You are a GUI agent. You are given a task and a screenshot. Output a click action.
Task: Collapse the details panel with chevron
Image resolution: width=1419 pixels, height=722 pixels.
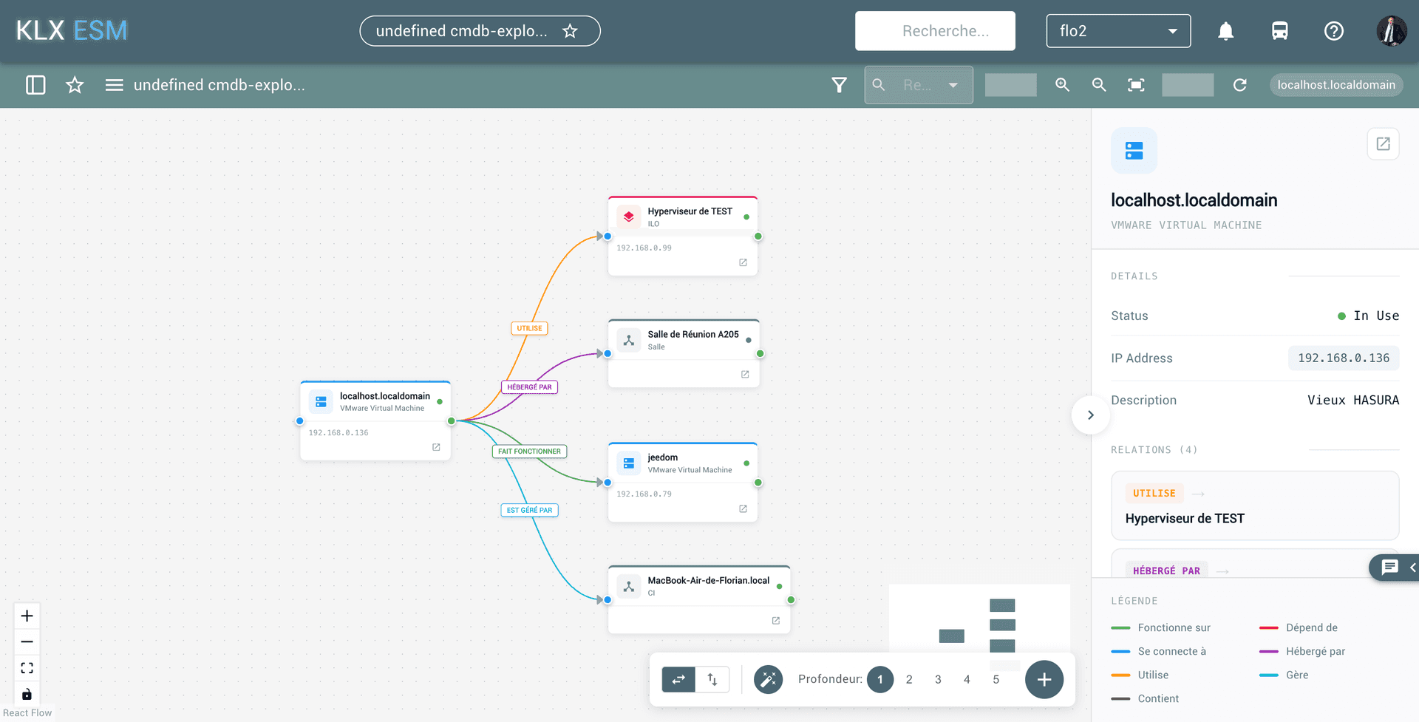(x=1090, y=415)
